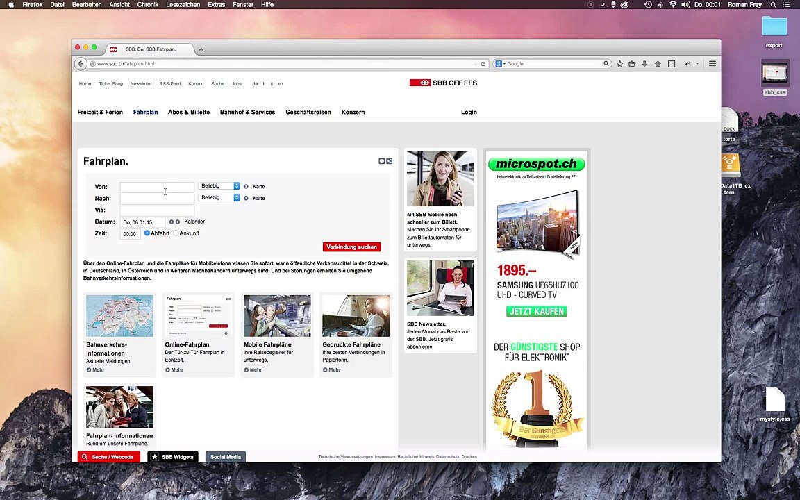
Task: Click the Zeit time field
Action: 130,234
